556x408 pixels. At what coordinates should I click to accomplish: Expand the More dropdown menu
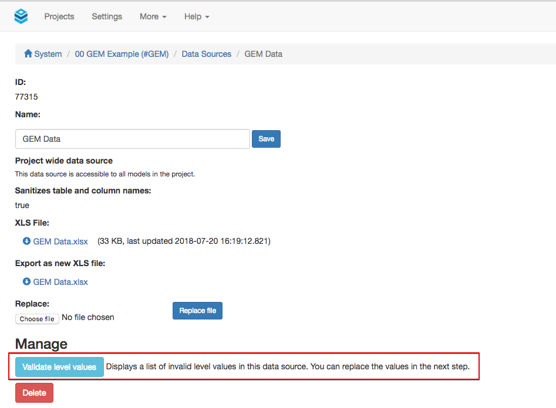pos(153,16)
